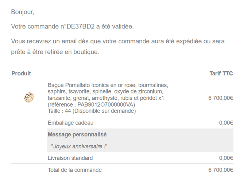Click the 'Livraison standard' row label
Screen dimensions: 251x186
(70, 158)
